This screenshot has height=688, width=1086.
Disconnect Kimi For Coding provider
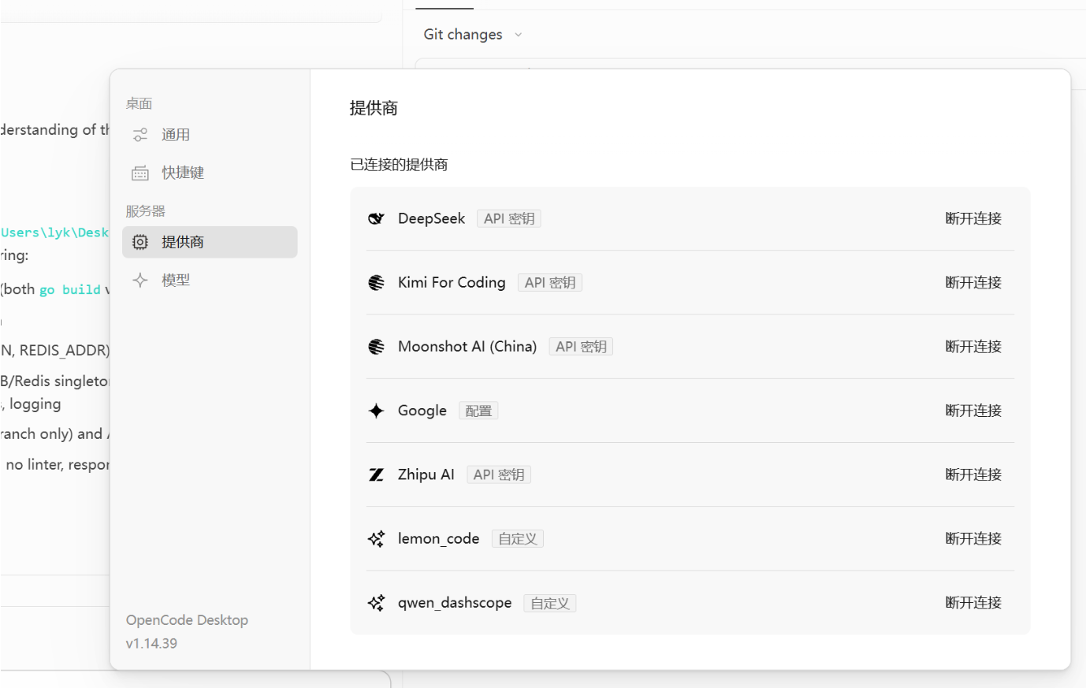point(973,282)
